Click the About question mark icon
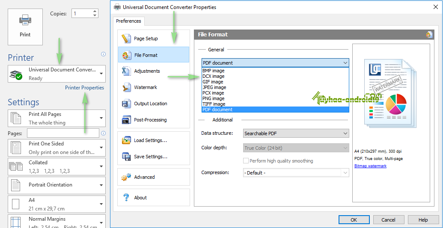Screen dimensions: 443x228 pos(126,197)
